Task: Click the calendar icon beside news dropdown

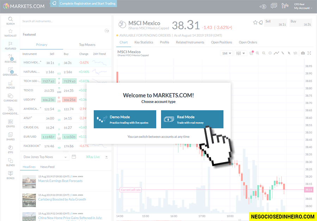Action: click(x=74, y=156)
